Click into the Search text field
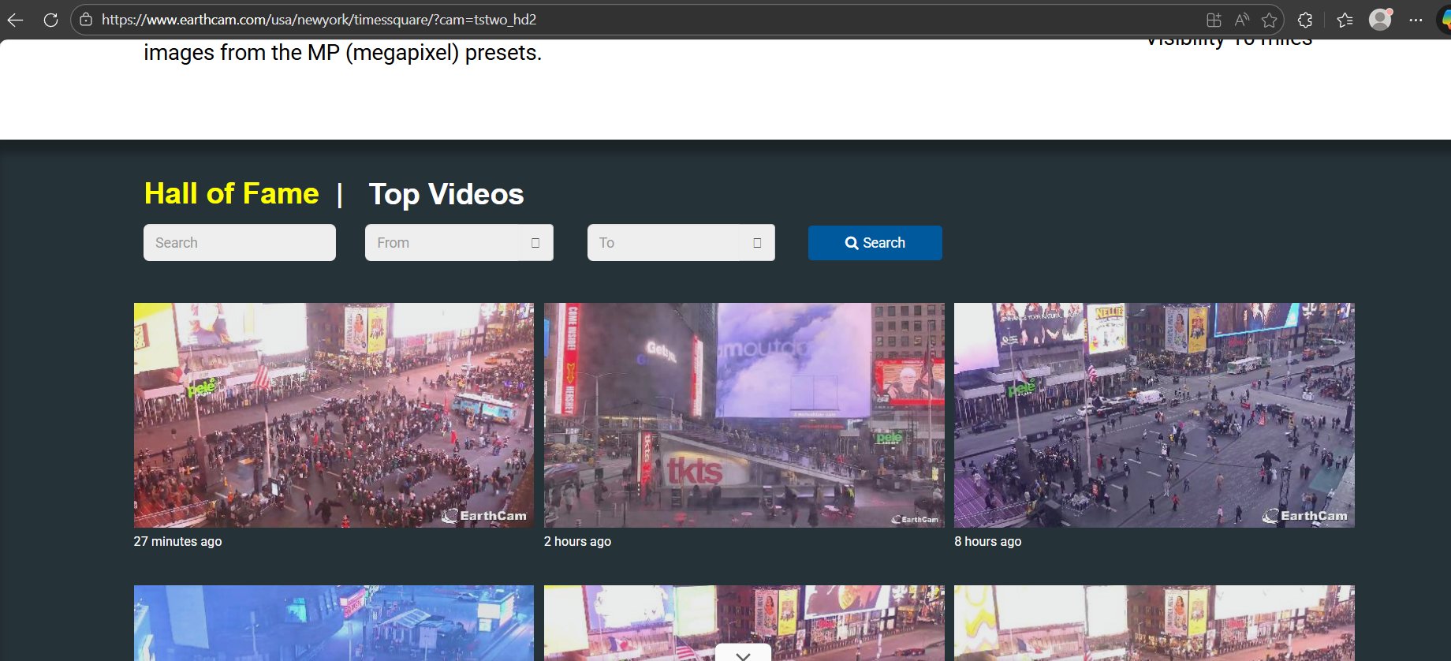The image size is (1451, 661). coord(239,243)
